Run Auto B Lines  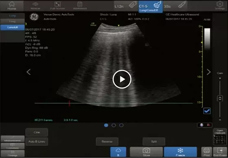pos(37,141)
